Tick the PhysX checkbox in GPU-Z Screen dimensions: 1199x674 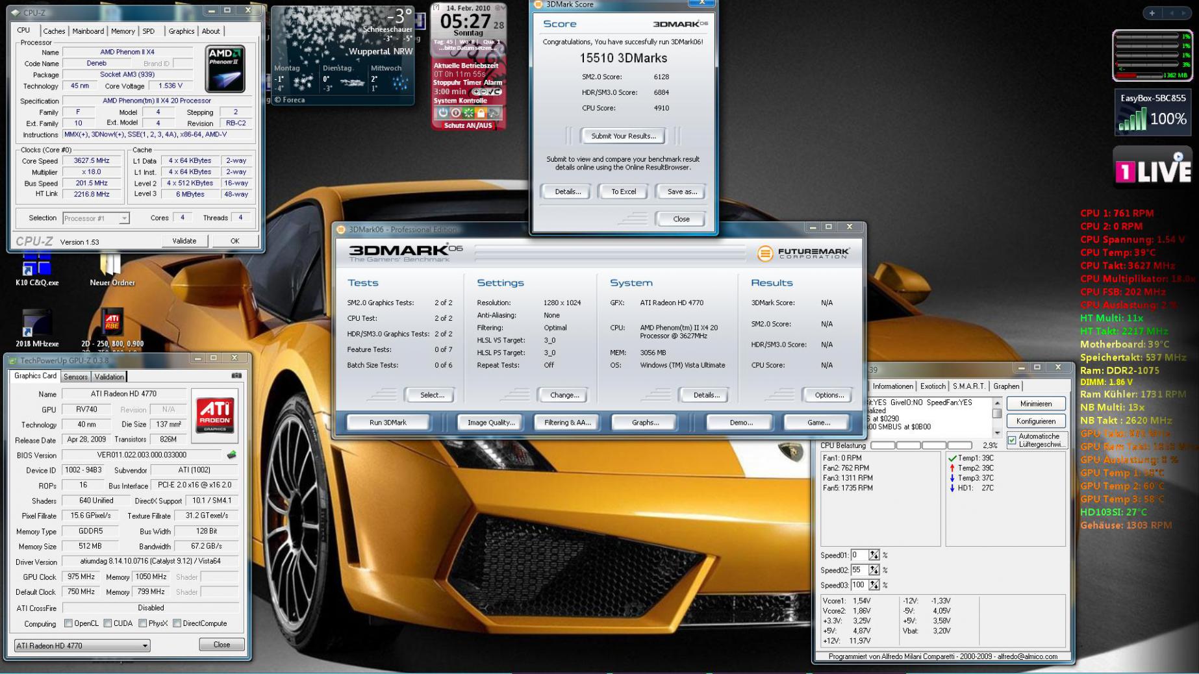pos(142,623)
